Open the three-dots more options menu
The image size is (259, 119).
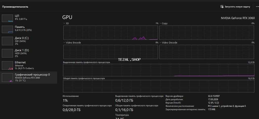click(x=257, y=7)
